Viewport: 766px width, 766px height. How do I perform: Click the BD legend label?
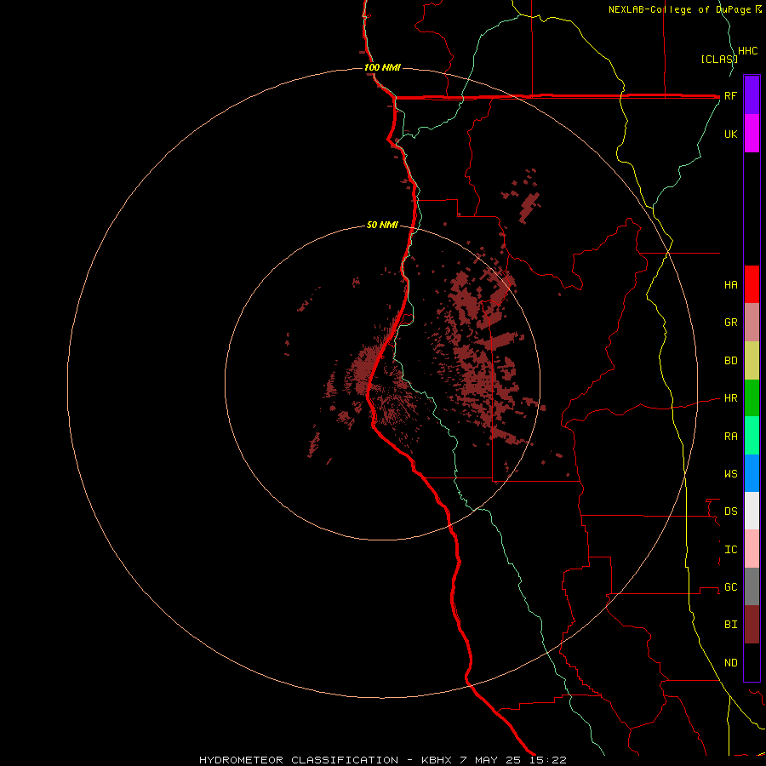[x=730, y=361]
